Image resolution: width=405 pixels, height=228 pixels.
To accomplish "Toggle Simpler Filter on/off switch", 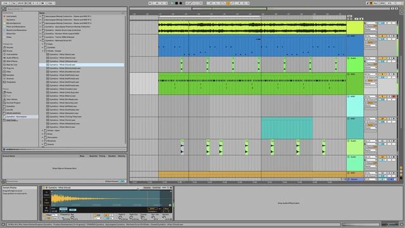I will click(x=44, y=215).
